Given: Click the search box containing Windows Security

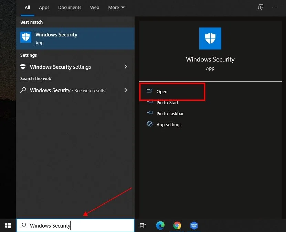Looking at the screenshot, I should [x=75, y=225].
